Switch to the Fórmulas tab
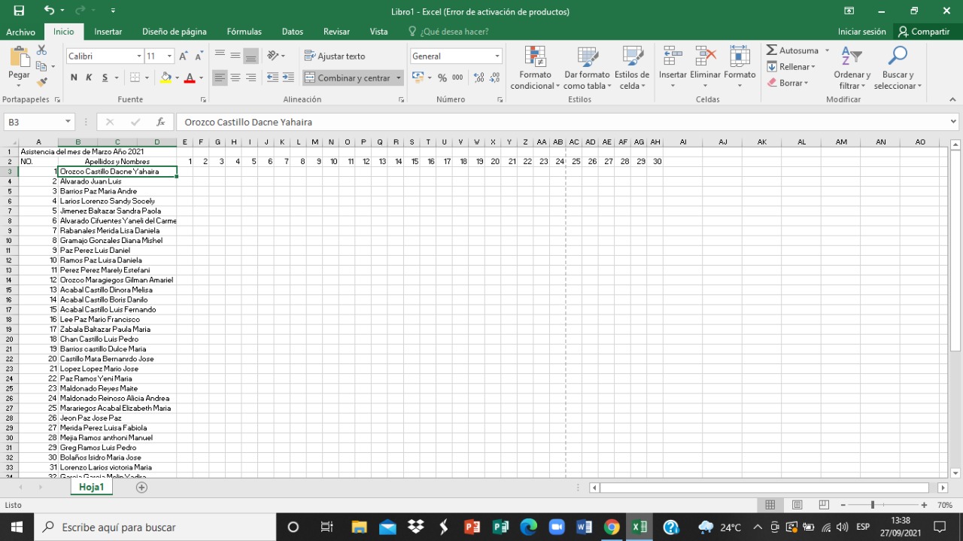The width and height of the screenshot is (963, 541). tap(245, 32)
